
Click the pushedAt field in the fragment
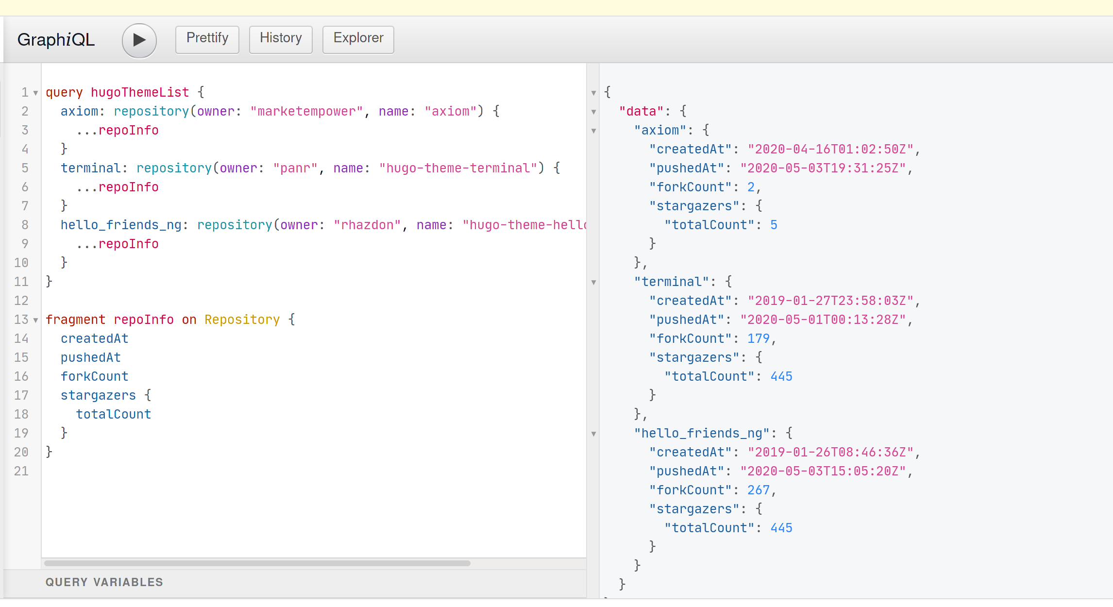[91, 357]
